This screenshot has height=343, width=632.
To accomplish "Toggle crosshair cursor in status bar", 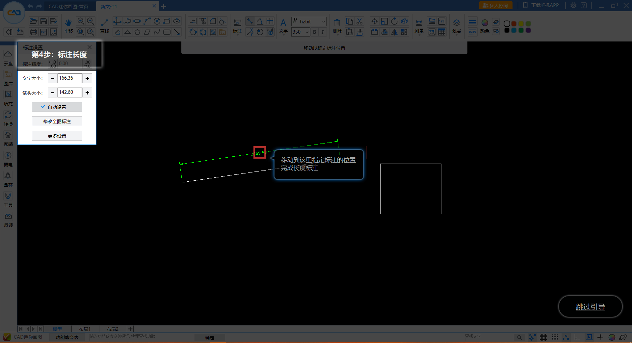I will [x=600, y=337].
